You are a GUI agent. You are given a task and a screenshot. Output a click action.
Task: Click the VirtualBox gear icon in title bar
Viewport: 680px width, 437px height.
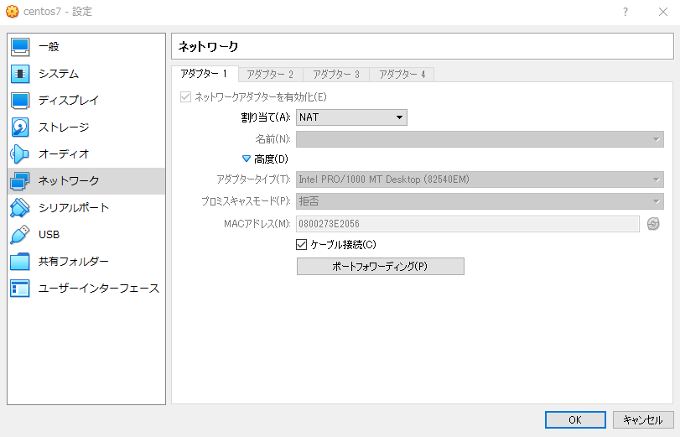click(x=12, y=12)
